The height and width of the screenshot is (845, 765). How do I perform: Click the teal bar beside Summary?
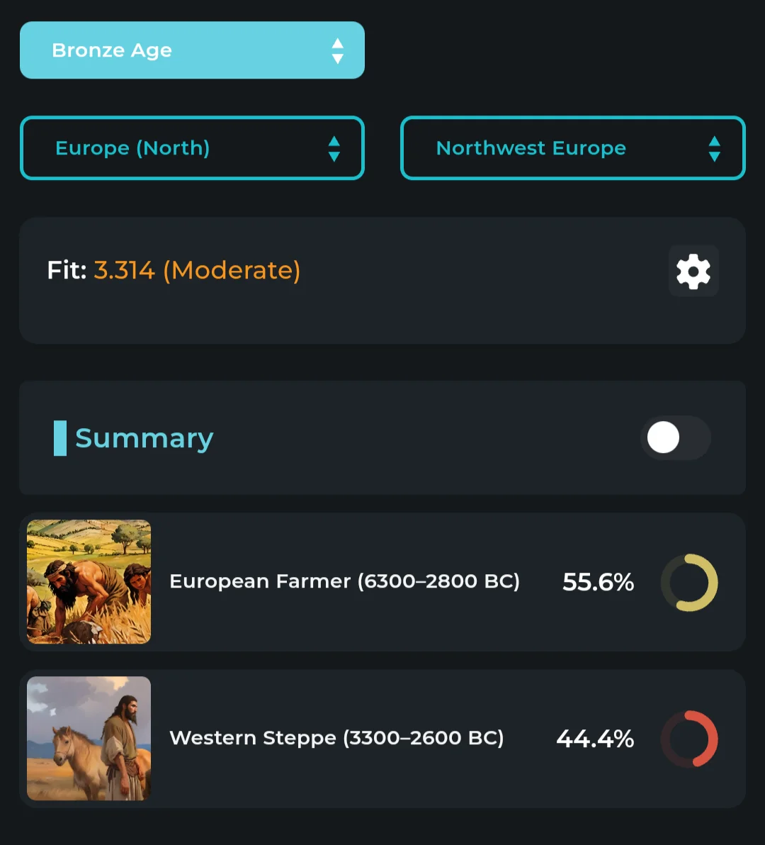[x=60, y=438]
